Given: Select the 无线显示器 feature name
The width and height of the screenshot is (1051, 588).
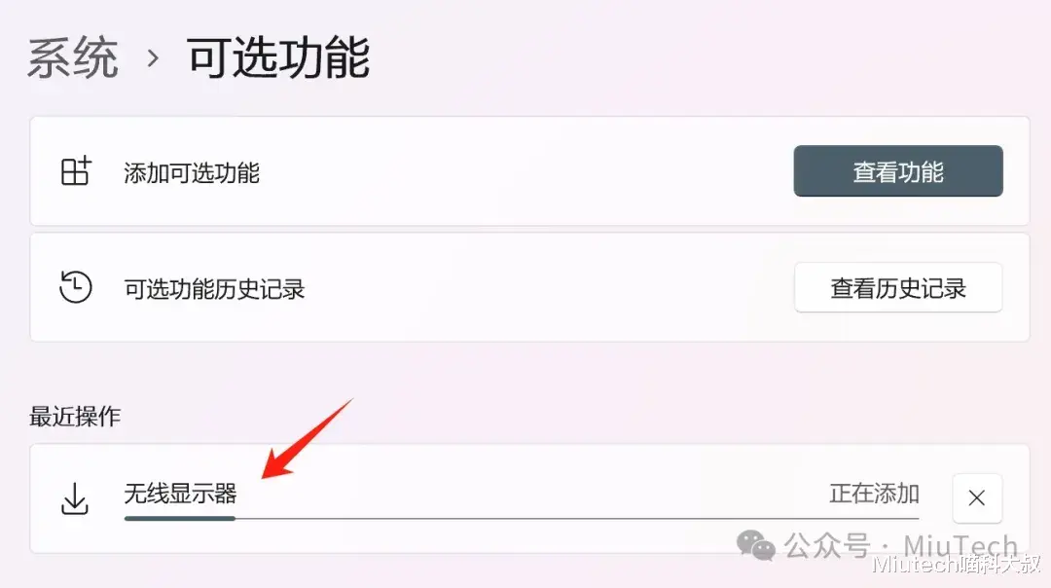Looking at the screenshot, I should (180, 494).
